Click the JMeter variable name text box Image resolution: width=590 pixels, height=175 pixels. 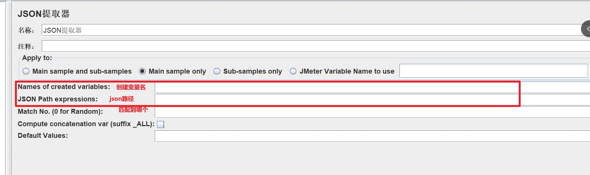pos(493,71)
